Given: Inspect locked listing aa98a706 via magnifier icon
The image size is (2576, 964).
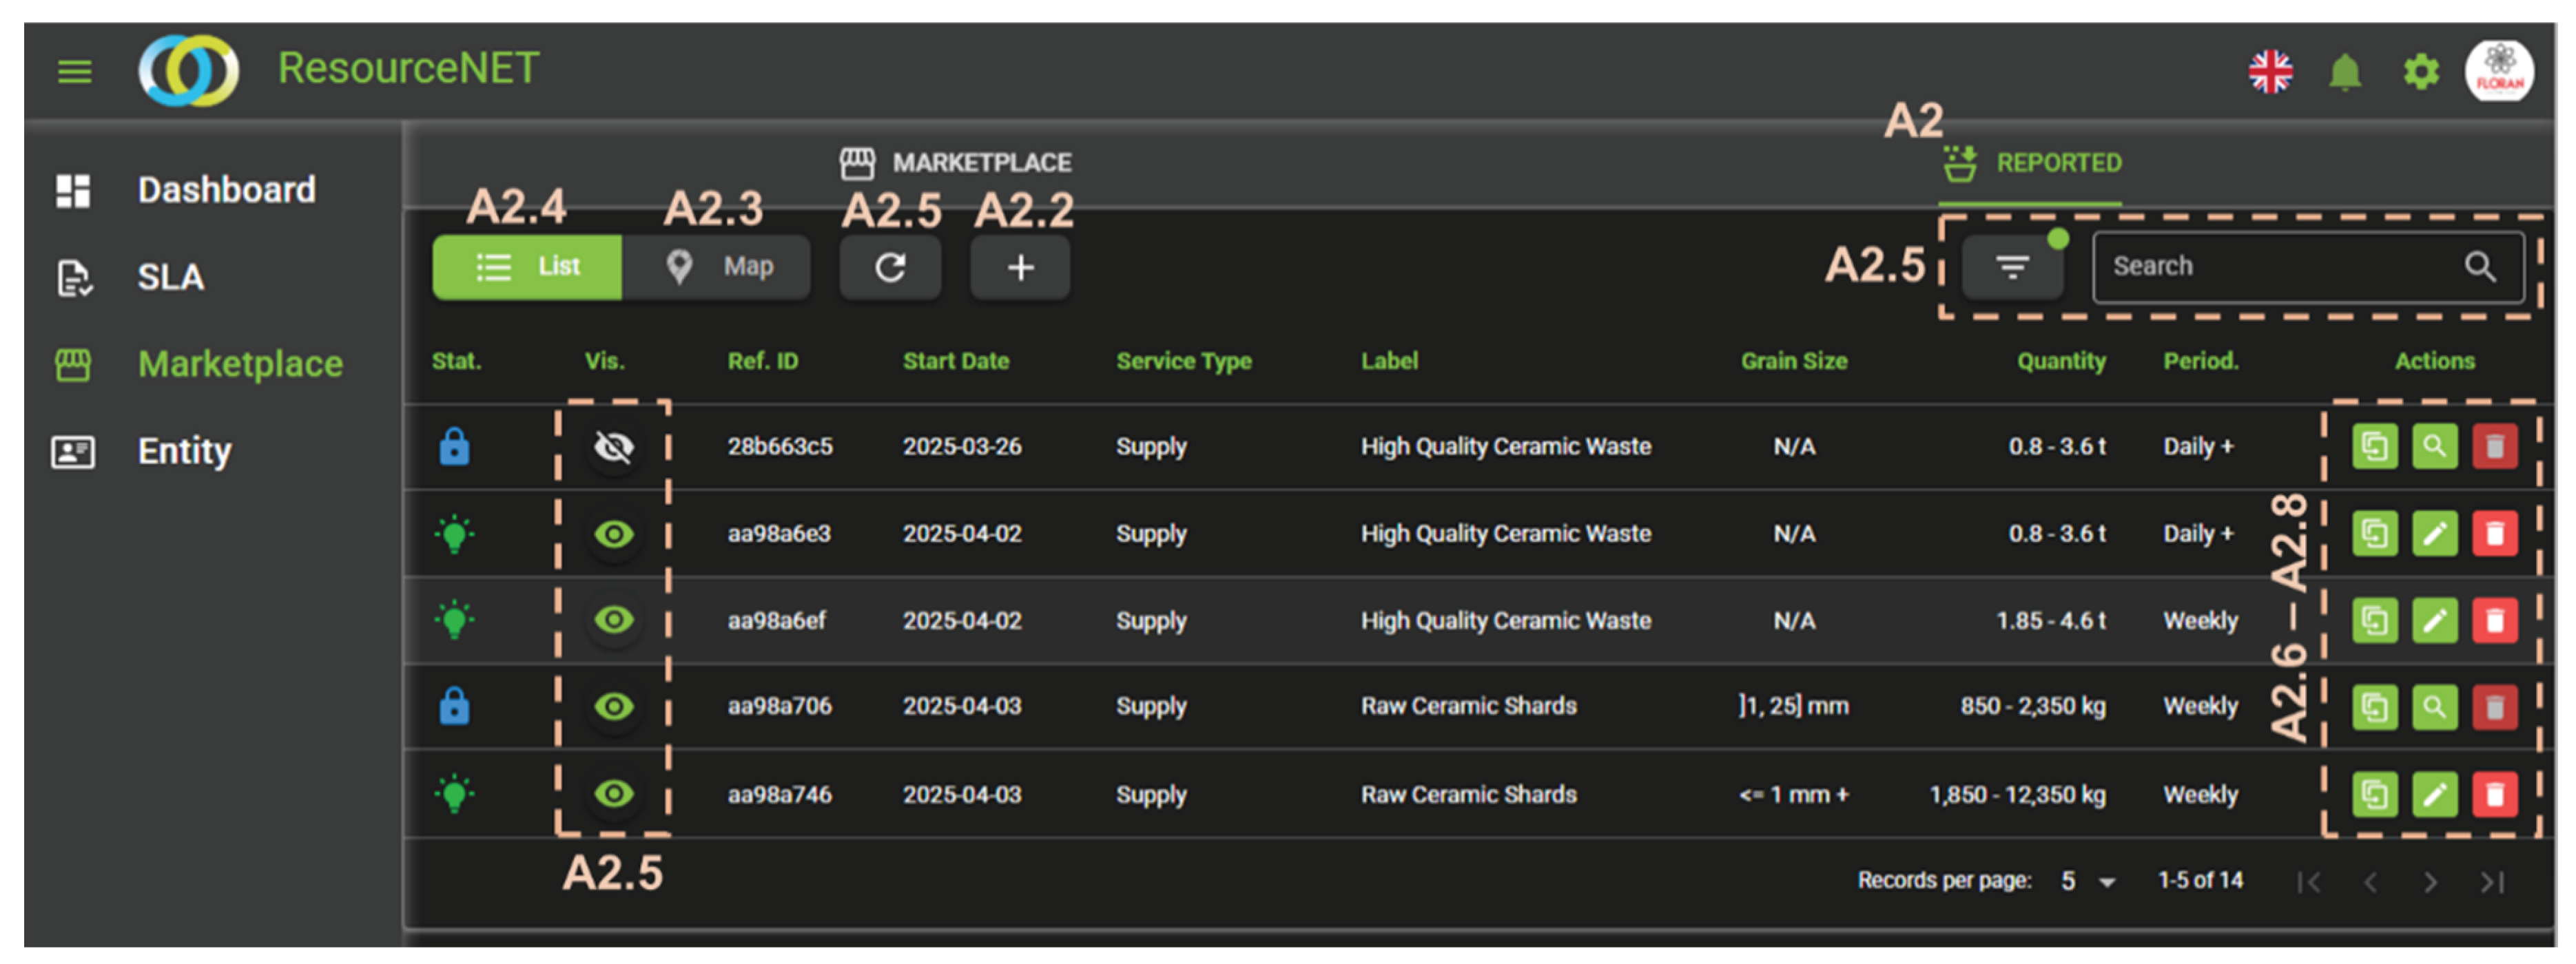Looking at the screenshot, I should click(x=2435, y=706).
